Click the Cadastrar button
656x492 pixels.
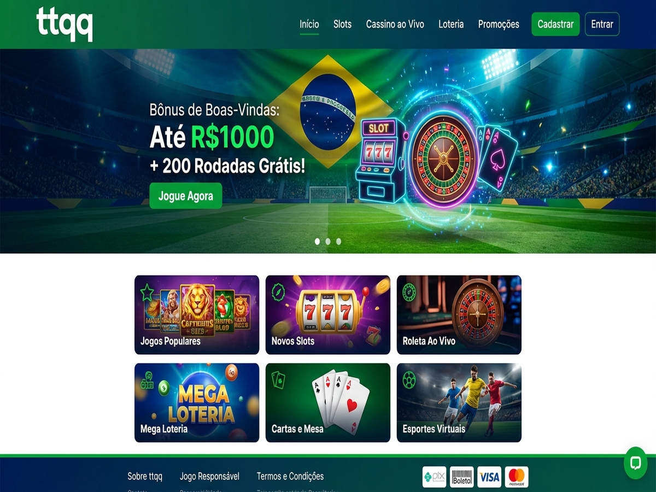click(555, 24)
